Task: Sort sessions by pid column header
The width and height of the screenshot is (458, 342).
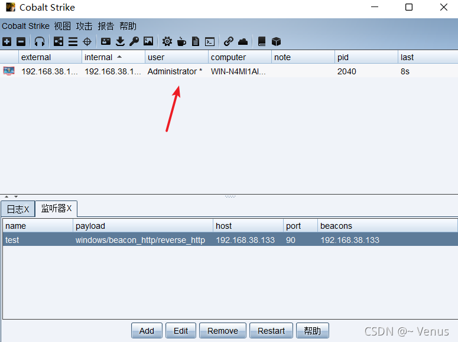Action: 366,57
